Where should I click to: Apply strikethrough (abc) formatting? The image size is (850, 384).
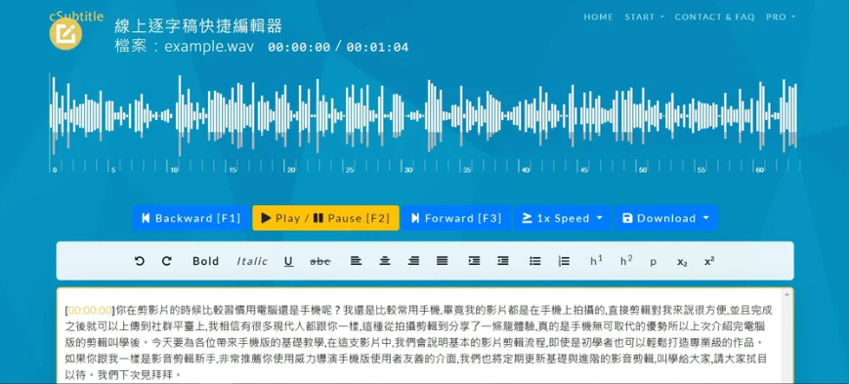(320, 261)
